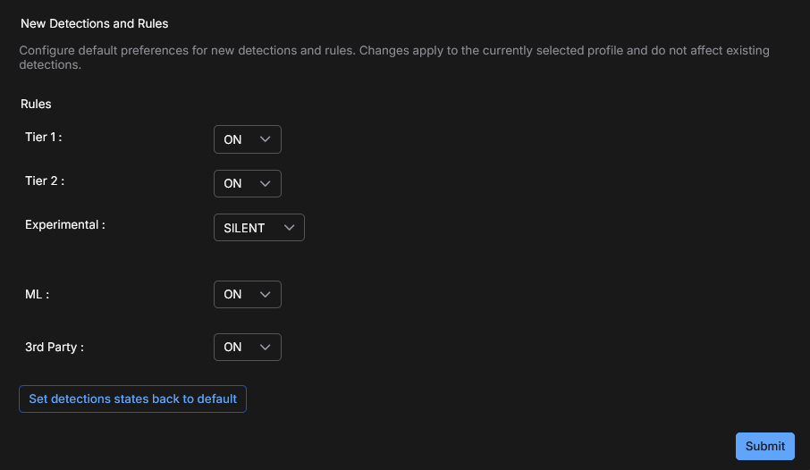Click the New Detections and Rules title
Image resolution: width=810 pixels, height=470 pixels.
(94, 23)
